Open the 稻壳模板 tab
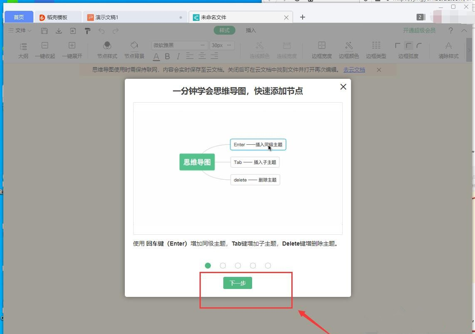Image resolution: width=475 pixels, height=334 pixels. tap(58, 17)
